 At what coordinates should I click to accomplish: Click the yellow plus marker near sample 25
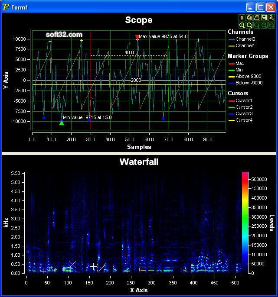[x=81, y=41]
